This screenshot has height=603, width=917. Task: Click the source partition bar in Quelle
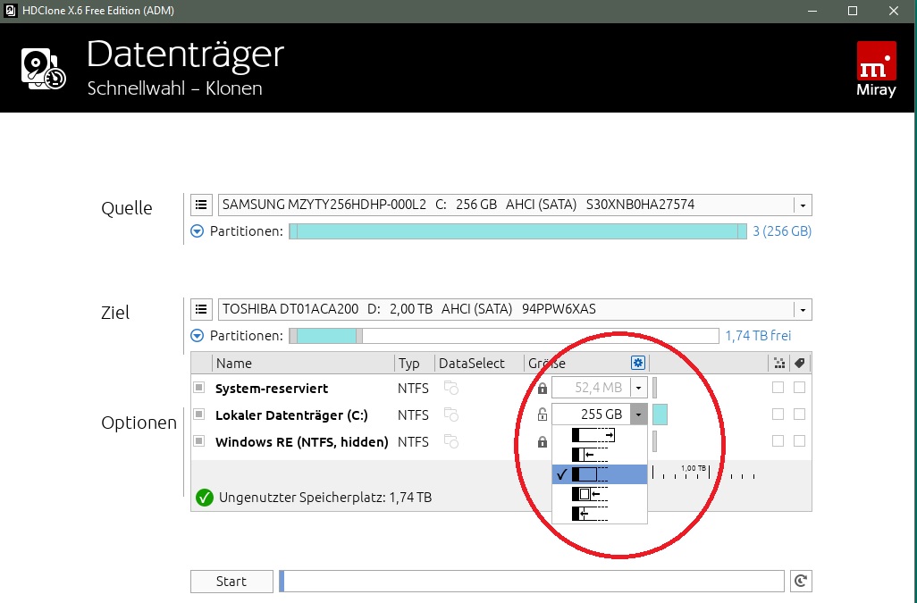coord(518,231)
